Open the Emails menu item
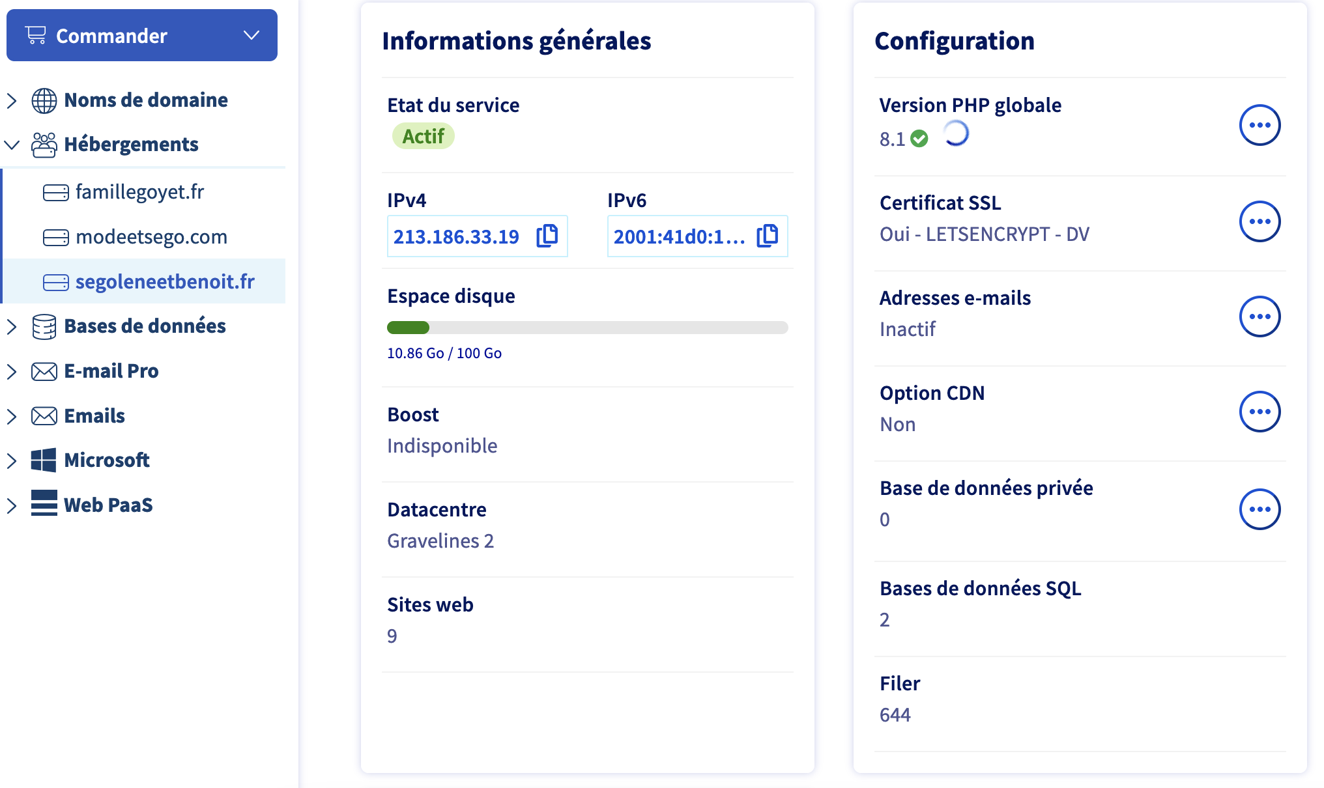The height and width of the screenshot is (788, 1324). pos(94,415)
